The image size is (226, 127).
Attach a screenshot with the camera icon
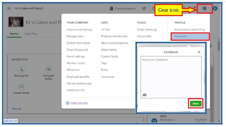tap(145, 95)
